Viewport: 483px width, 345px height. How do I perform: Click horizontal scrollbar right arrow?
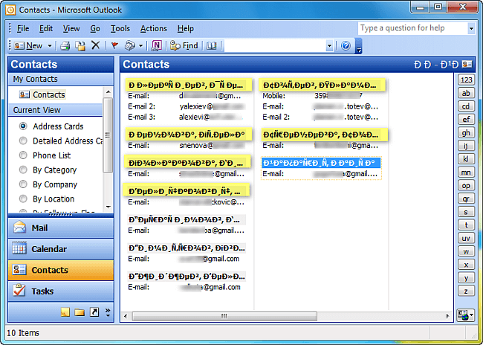click(447, 316)
